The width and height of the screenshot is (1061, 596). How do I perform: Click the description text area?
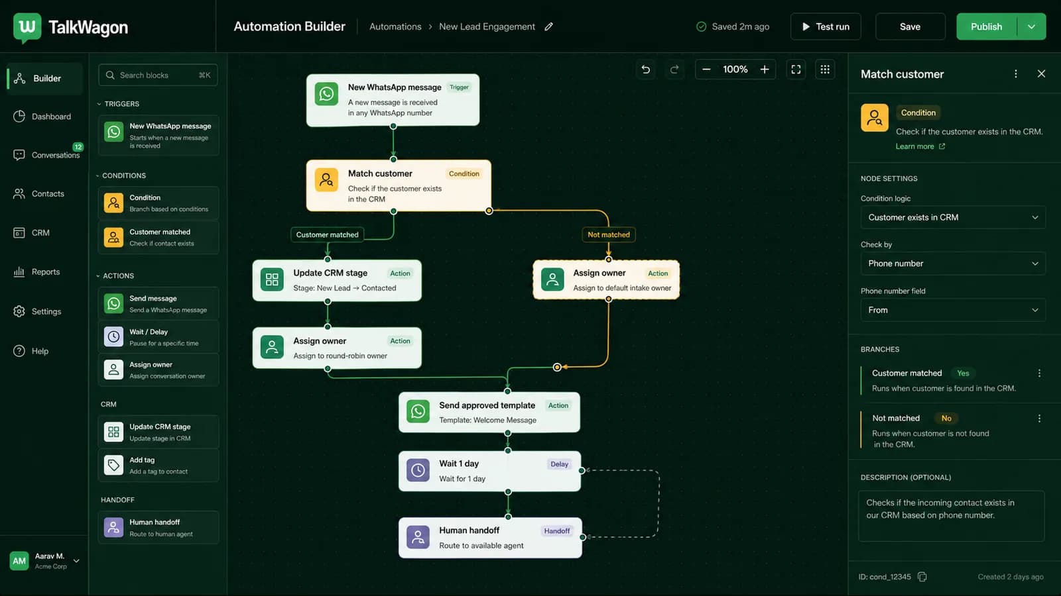click(x=952, y=516)
